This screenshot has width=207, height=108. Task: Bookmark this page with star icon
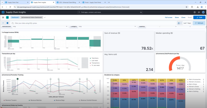(x=187, y=7)
